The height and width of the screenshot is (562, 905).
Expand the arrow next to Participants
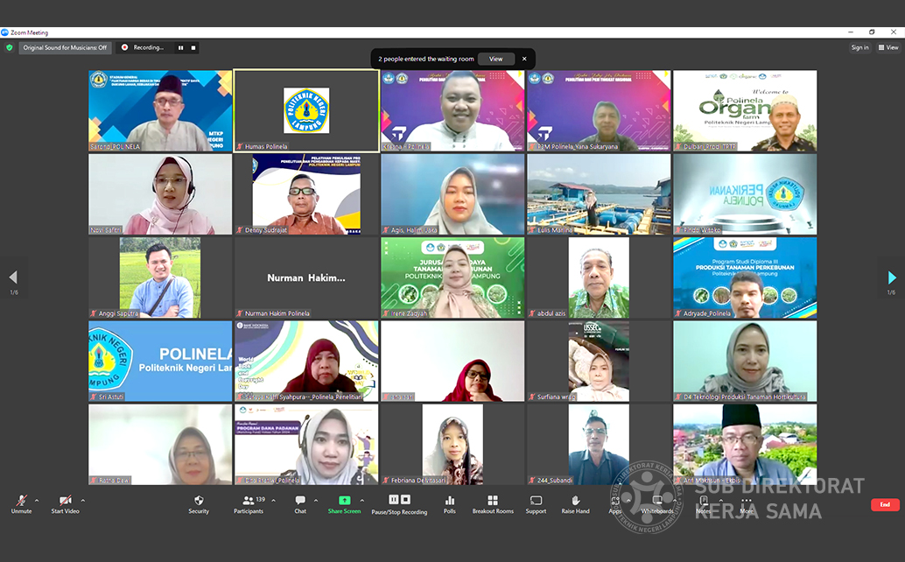pyautogui.click(x=273, y=501)
